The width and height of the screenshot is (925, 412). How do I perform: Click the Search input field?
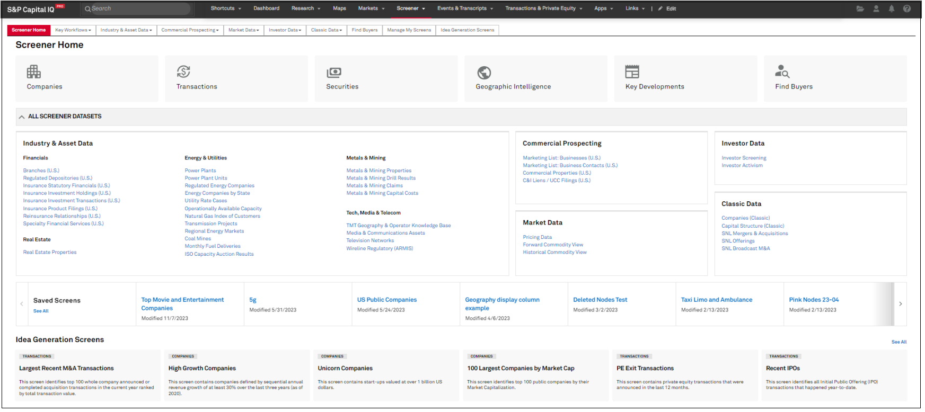point(138,8)
